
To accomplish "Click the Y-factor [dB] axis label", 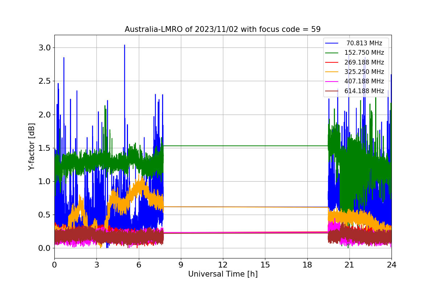I will (32, 146).
